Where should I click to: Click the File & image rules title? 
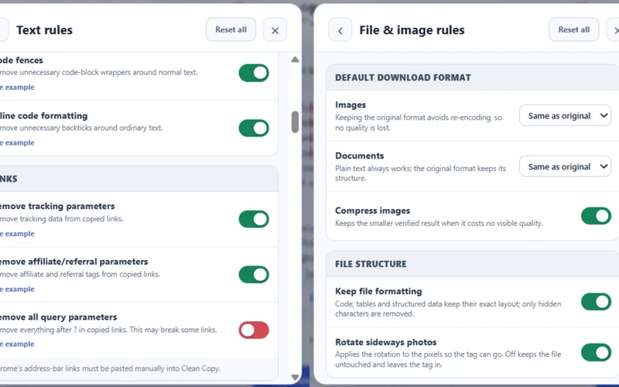(412, 30)
